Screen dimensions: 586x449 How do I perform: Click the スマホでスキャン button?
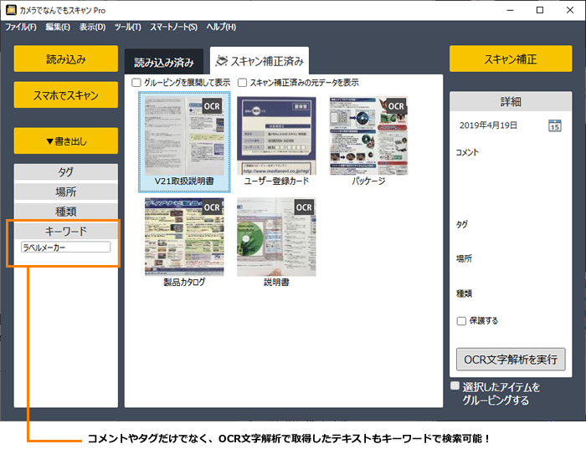66,94
